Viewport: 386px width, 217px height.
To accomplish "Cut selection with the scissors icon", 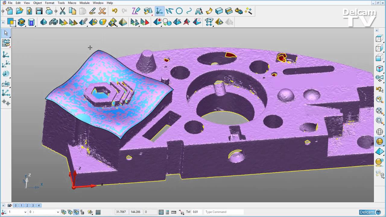I will 63,11.
